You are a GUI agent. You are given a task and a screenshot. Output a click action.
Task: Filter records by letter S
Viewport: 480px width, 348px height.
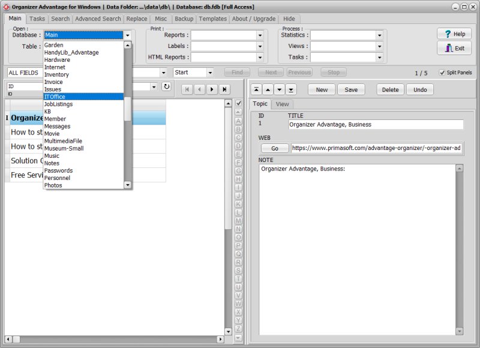[x=238, y=270]
